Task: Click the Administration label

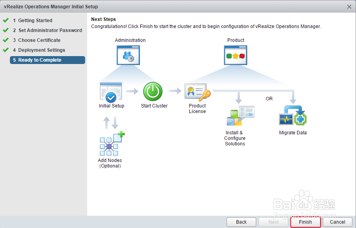Action: coord(130,40)
